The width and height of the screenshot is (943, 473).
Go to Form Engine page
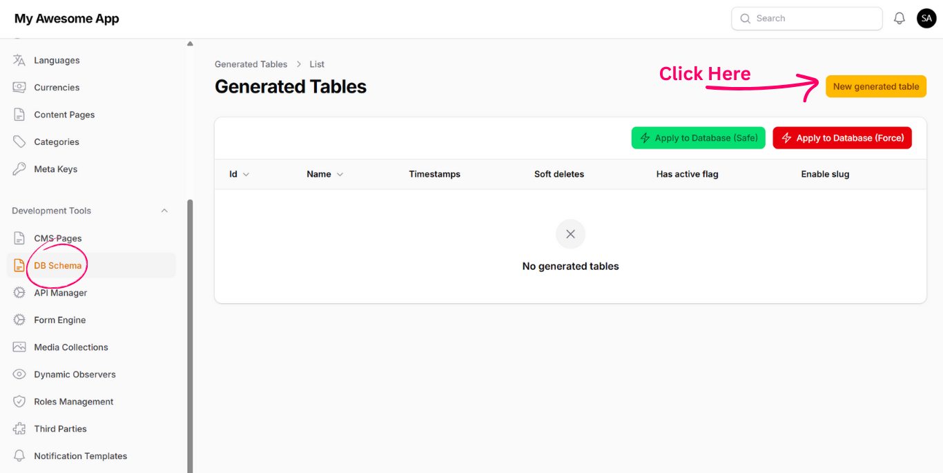click(x=60, y=320)
